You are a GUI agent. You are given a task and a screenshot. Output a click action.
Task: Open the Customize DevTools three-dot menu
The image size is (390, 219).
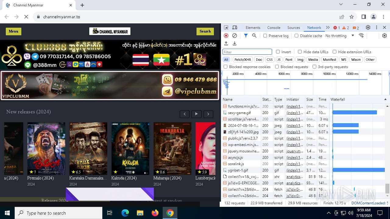coord(377,27)
